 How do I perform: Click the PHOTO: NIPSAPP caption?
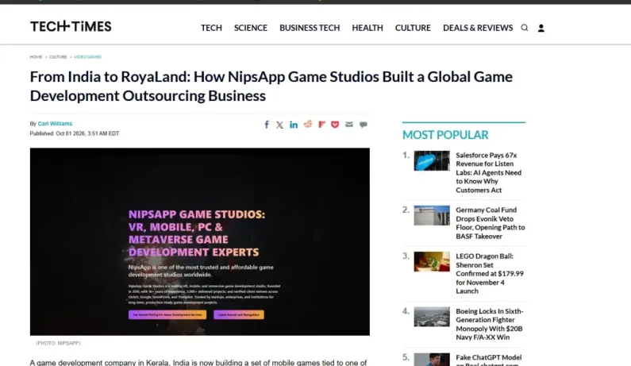tap(59, 343)
